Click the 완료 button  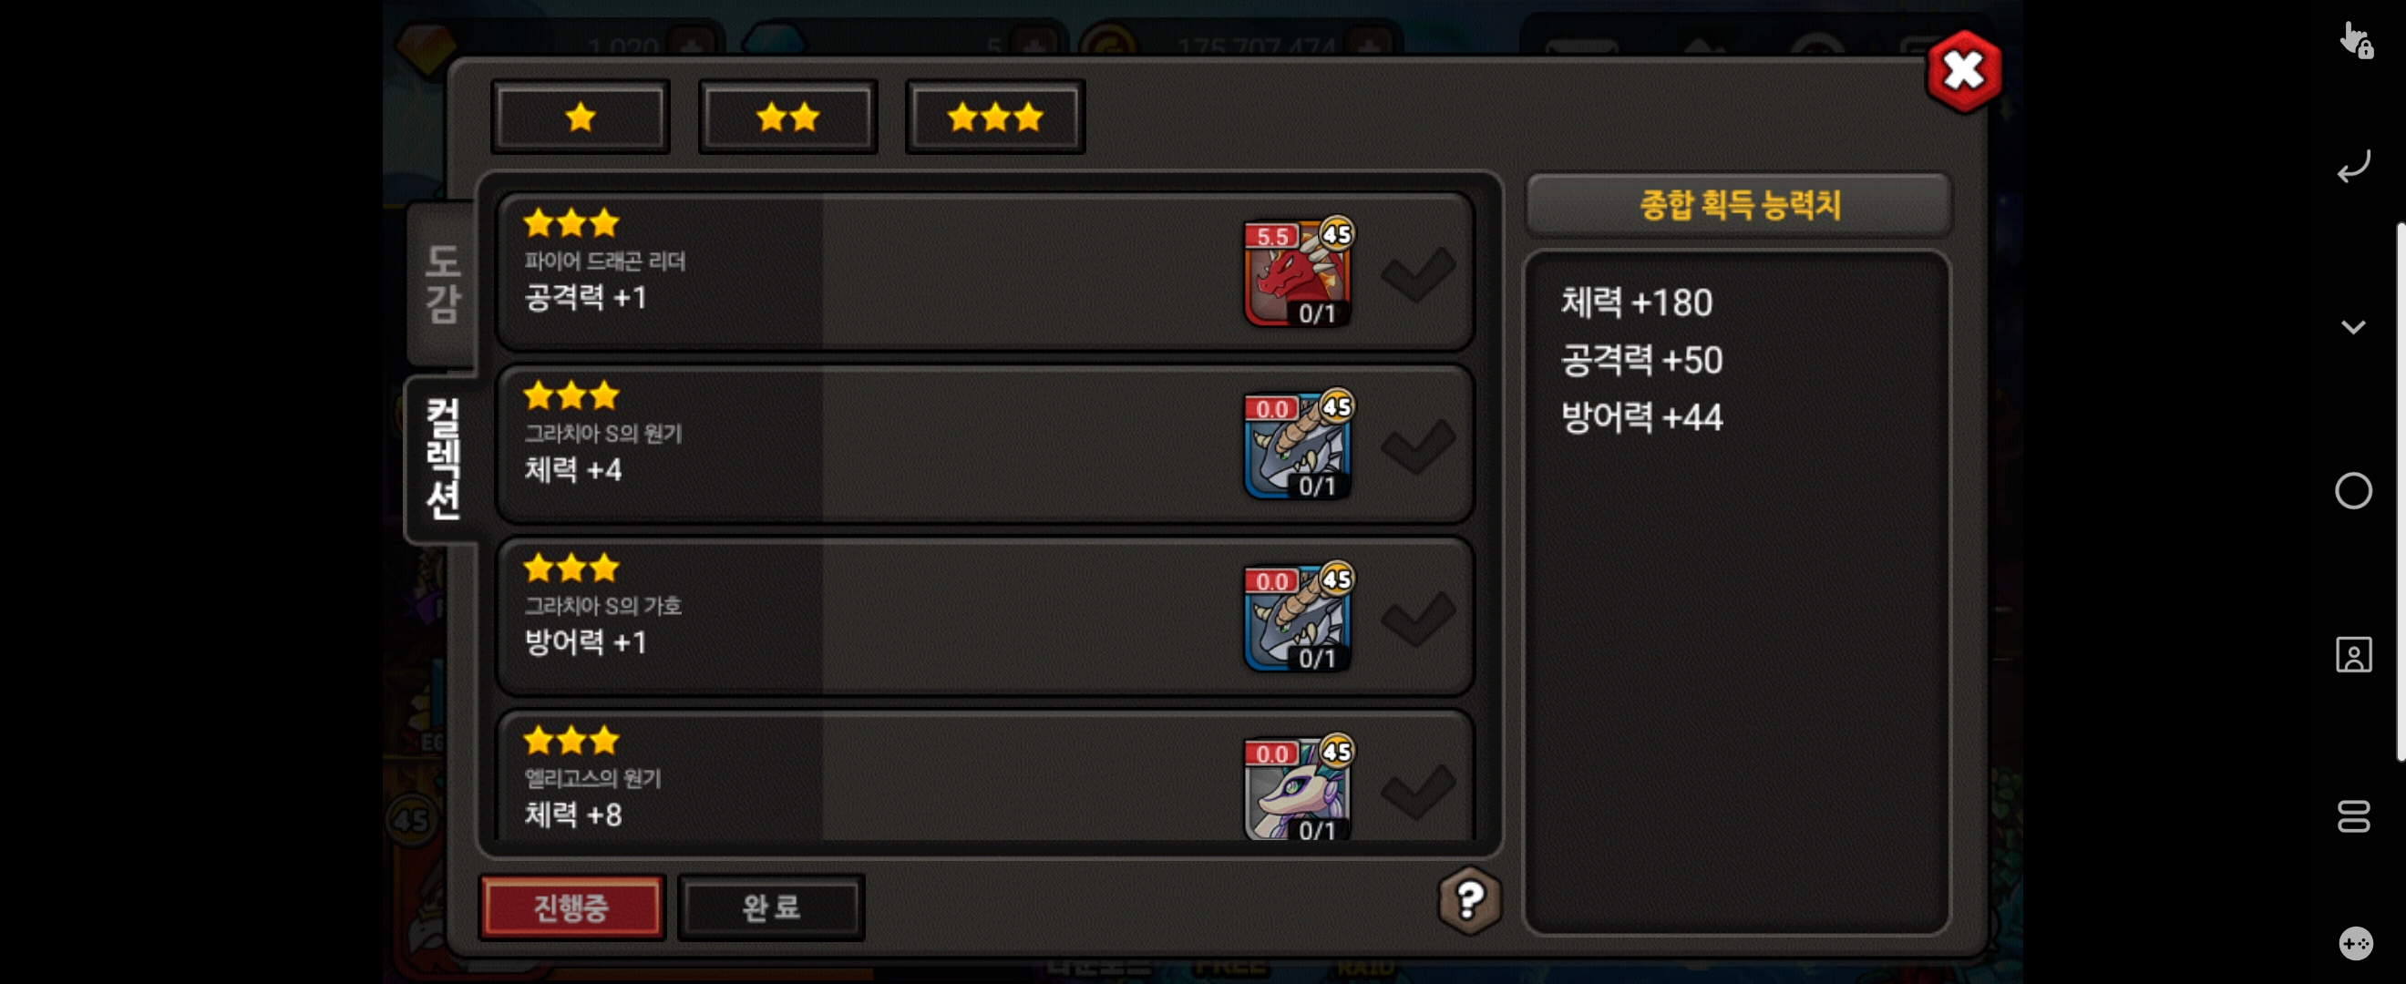point(770,907)
